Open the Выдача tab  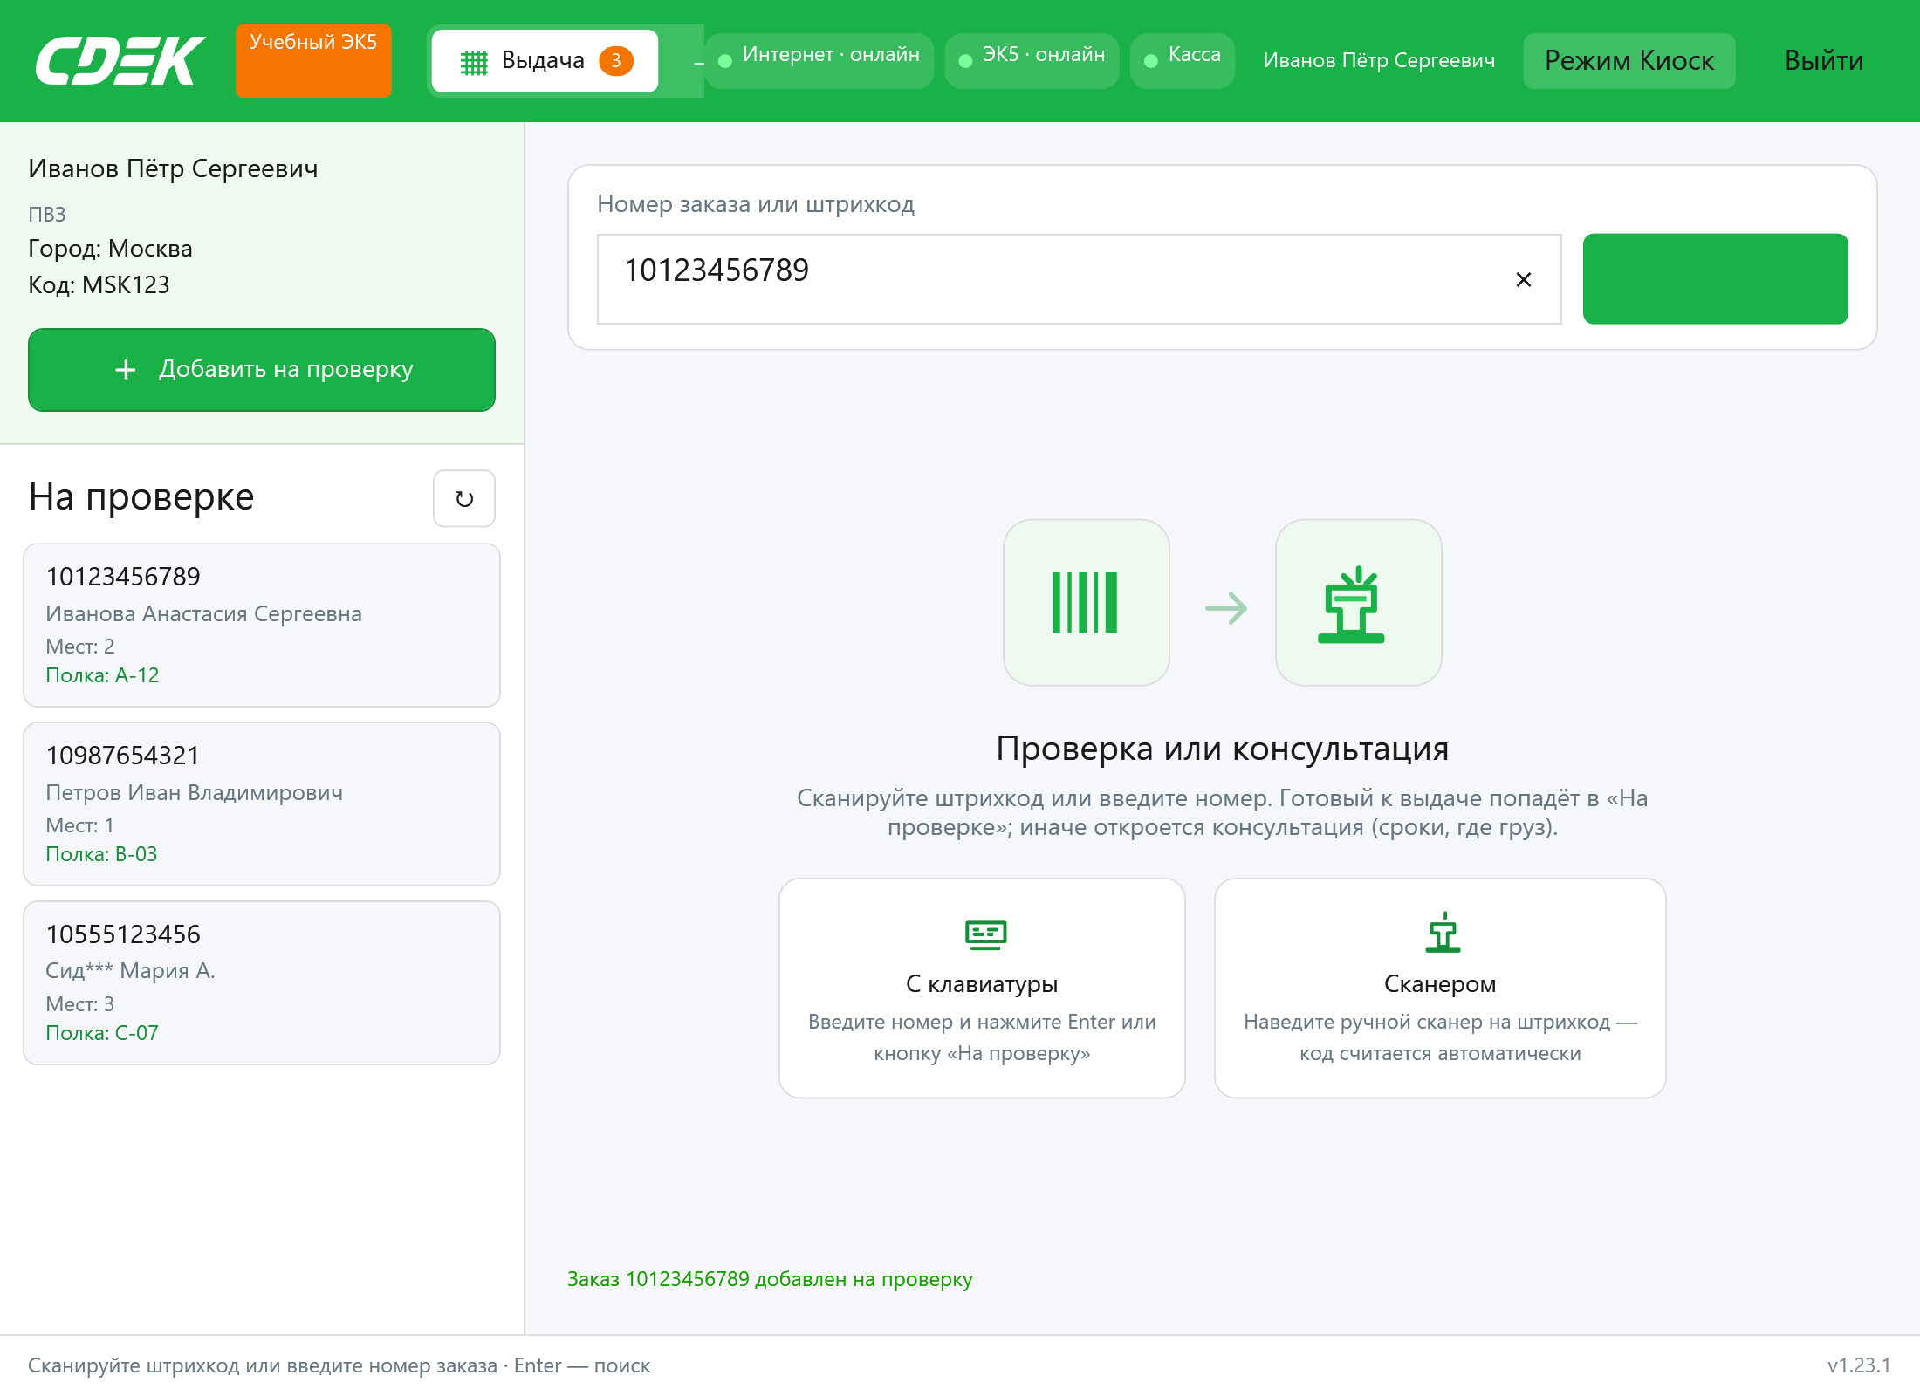545,61
